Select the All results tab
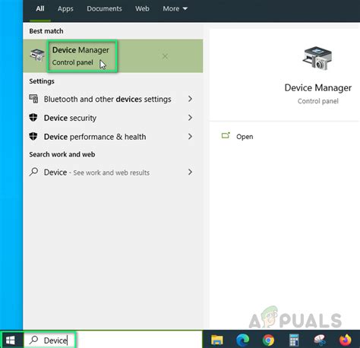360x348 pixels. (40, 9)
